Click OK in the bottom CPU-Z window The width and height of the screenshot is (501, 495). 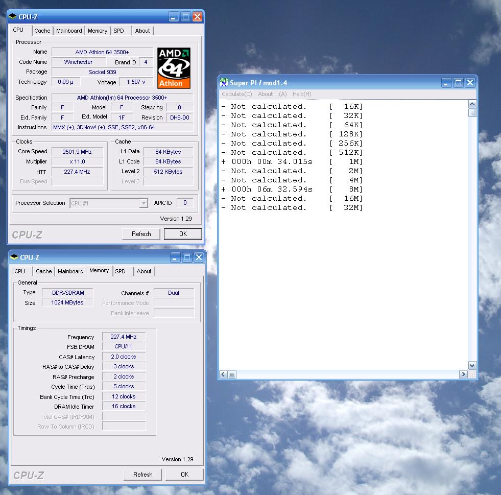point(185,475)
